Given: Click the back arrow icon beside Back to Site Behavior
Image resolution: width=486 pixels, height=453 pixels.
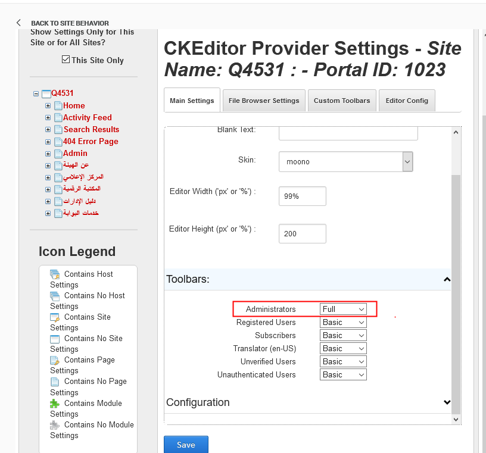Looking at the screenshot, I should point(18,23).
